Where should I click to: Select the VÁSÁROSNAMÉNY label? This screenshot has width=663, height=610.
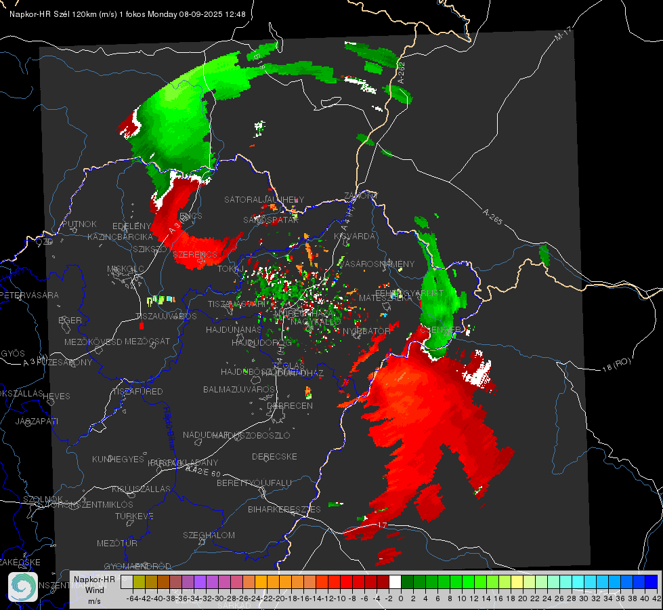point(377,264)
